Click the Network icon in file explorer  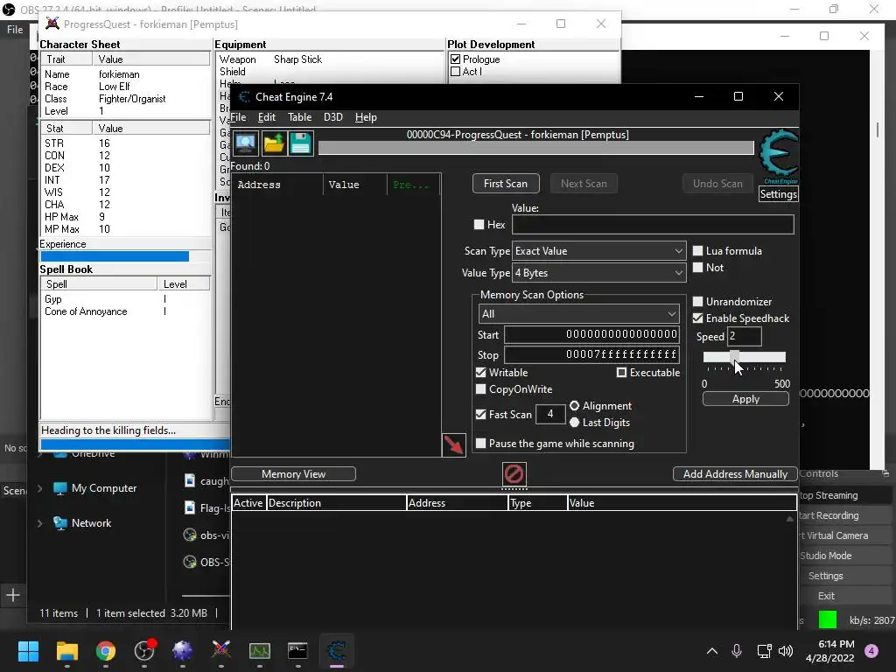pyautogui.click(x=60, y=523)
